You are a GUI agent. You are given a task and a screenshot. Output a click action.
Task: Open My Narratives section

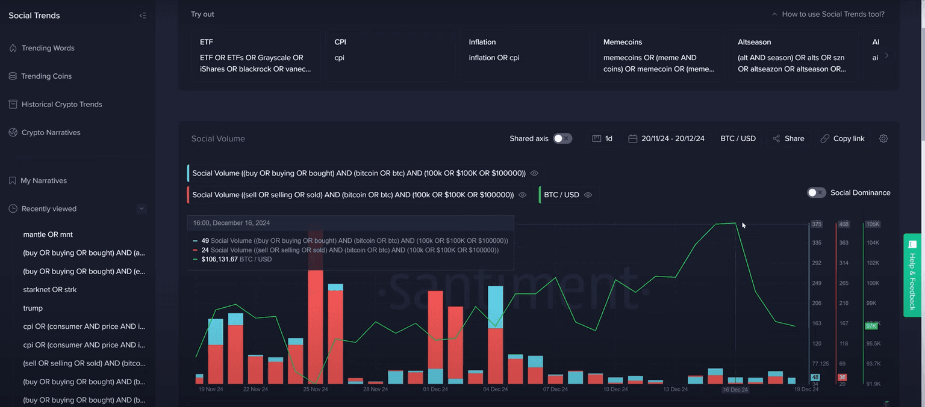43,181
